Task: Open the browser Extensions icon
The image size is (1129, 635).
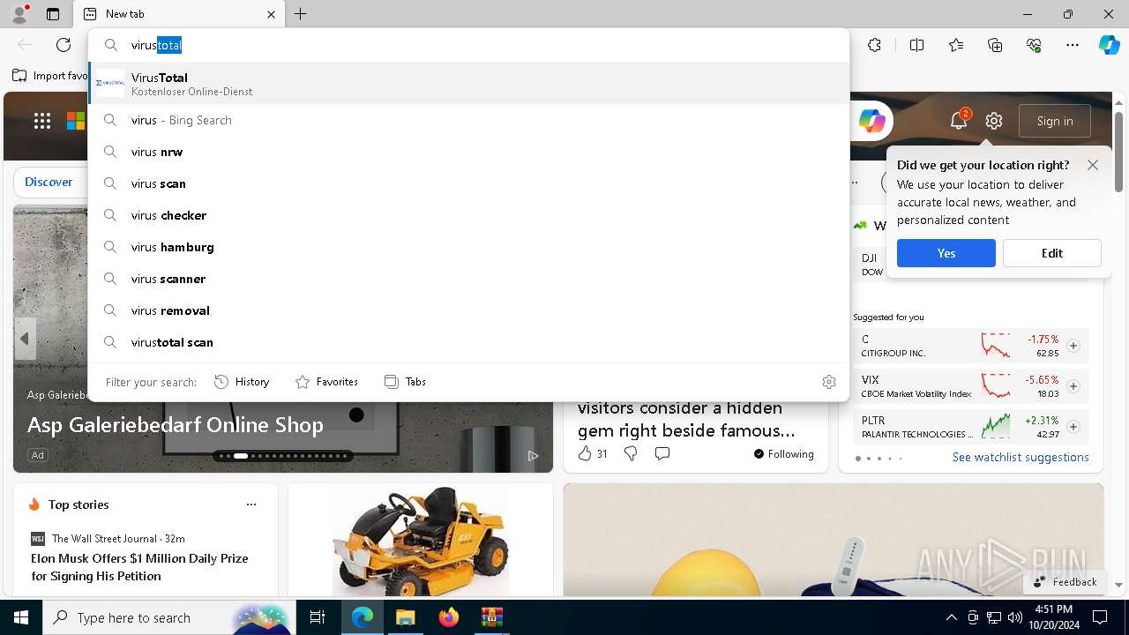Action: point(874,45)
